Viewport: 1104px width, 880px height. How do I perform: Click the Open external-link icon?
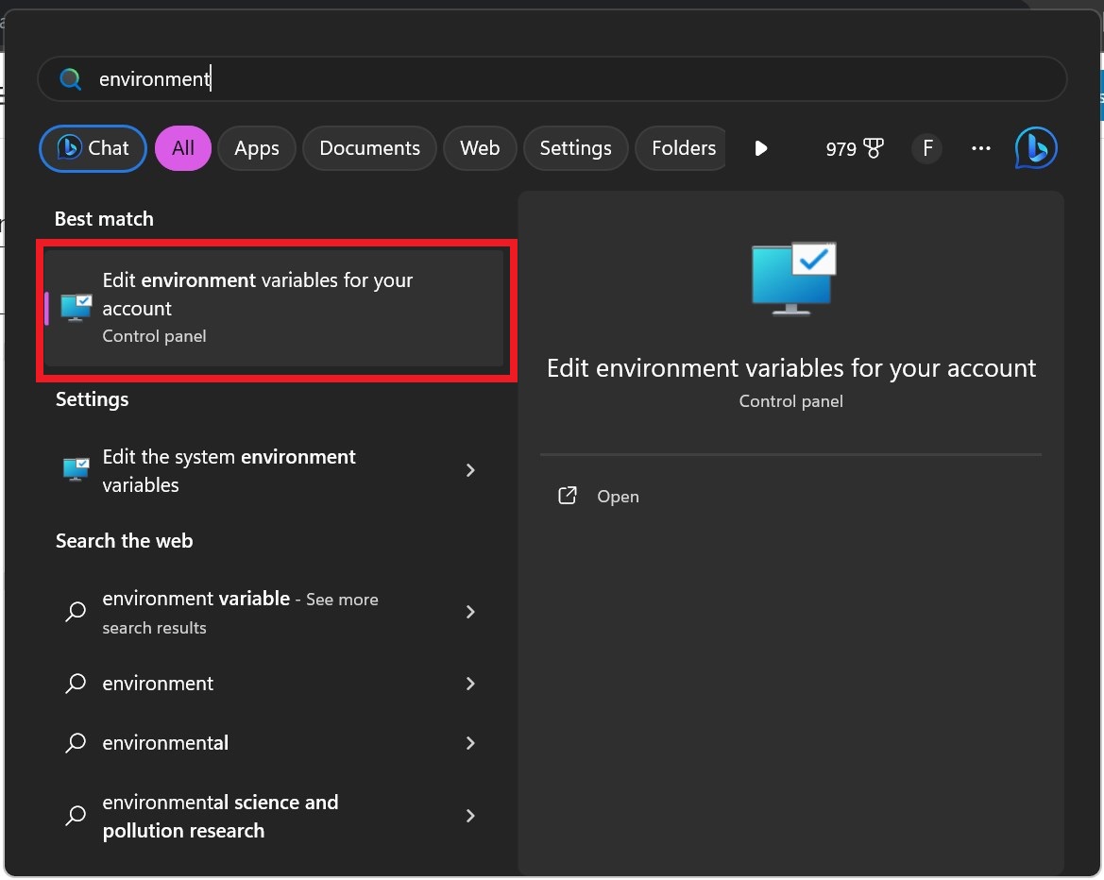click(x=568, y=496)
